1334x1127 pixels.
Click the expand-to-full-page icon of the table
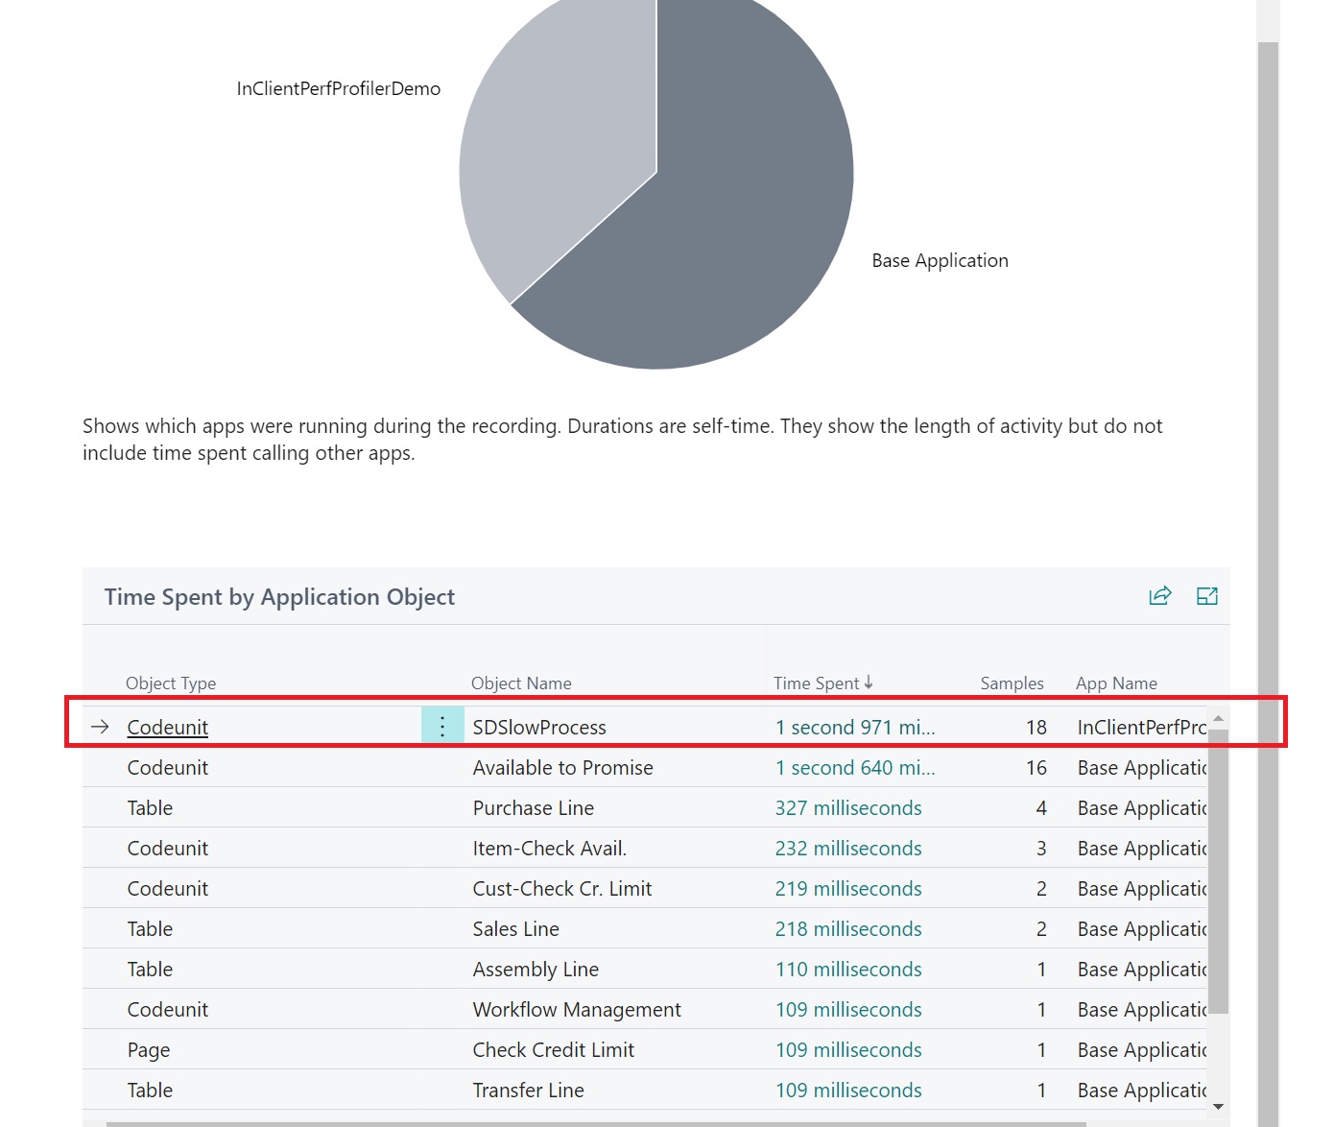pyautogui.click(x=1206, y=596)
